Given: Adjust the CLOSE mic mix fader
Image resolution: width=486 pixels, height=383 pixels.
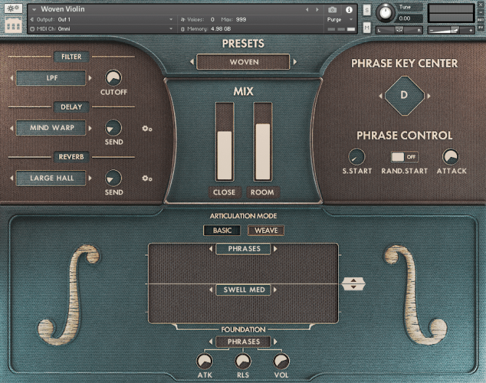Looking at the screenshot, I should (x=225, y=154).
